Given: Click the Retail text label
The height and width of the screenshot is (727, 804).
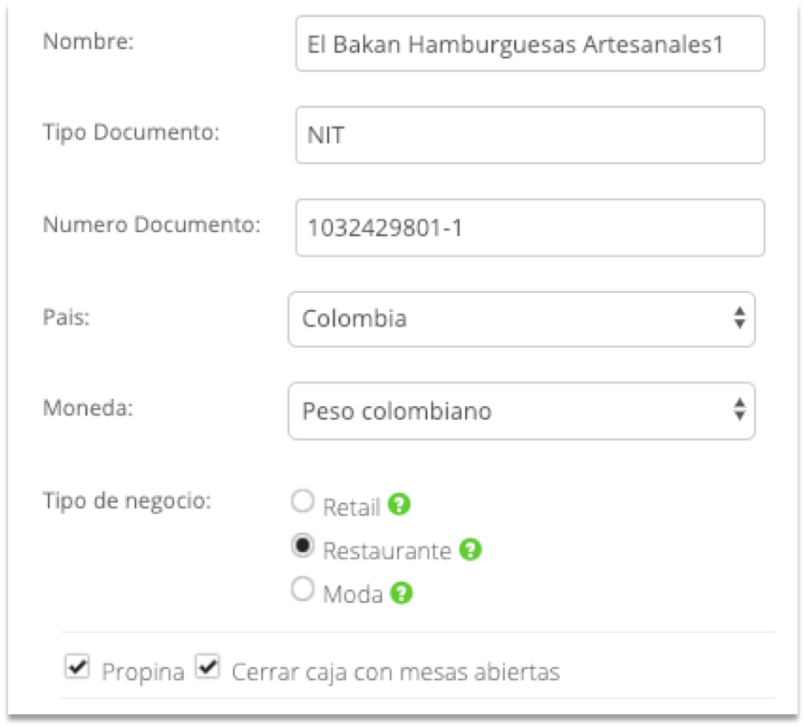Looking at the screenshot, I should [352, 507].
